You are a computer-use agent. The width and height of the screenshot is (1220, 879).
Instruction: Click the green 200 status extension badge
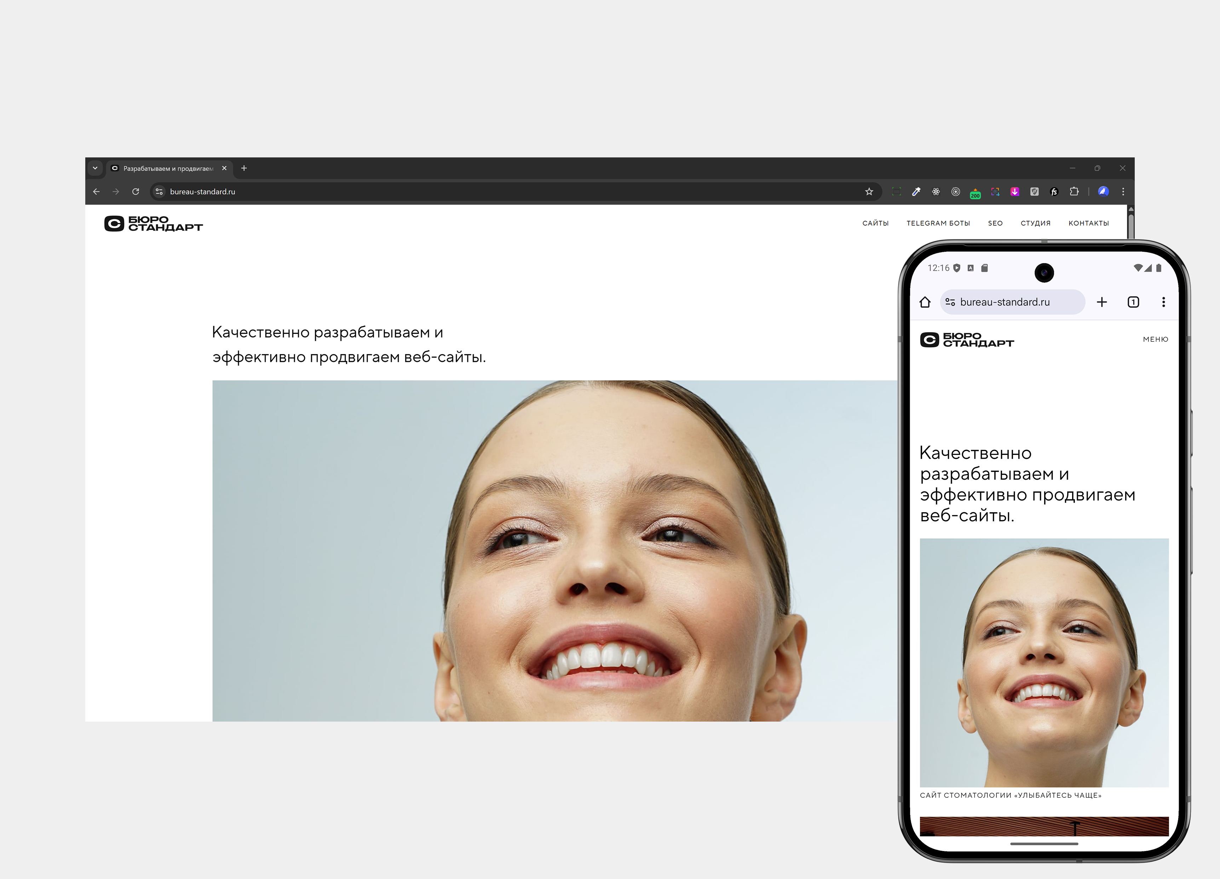point(975,193)
